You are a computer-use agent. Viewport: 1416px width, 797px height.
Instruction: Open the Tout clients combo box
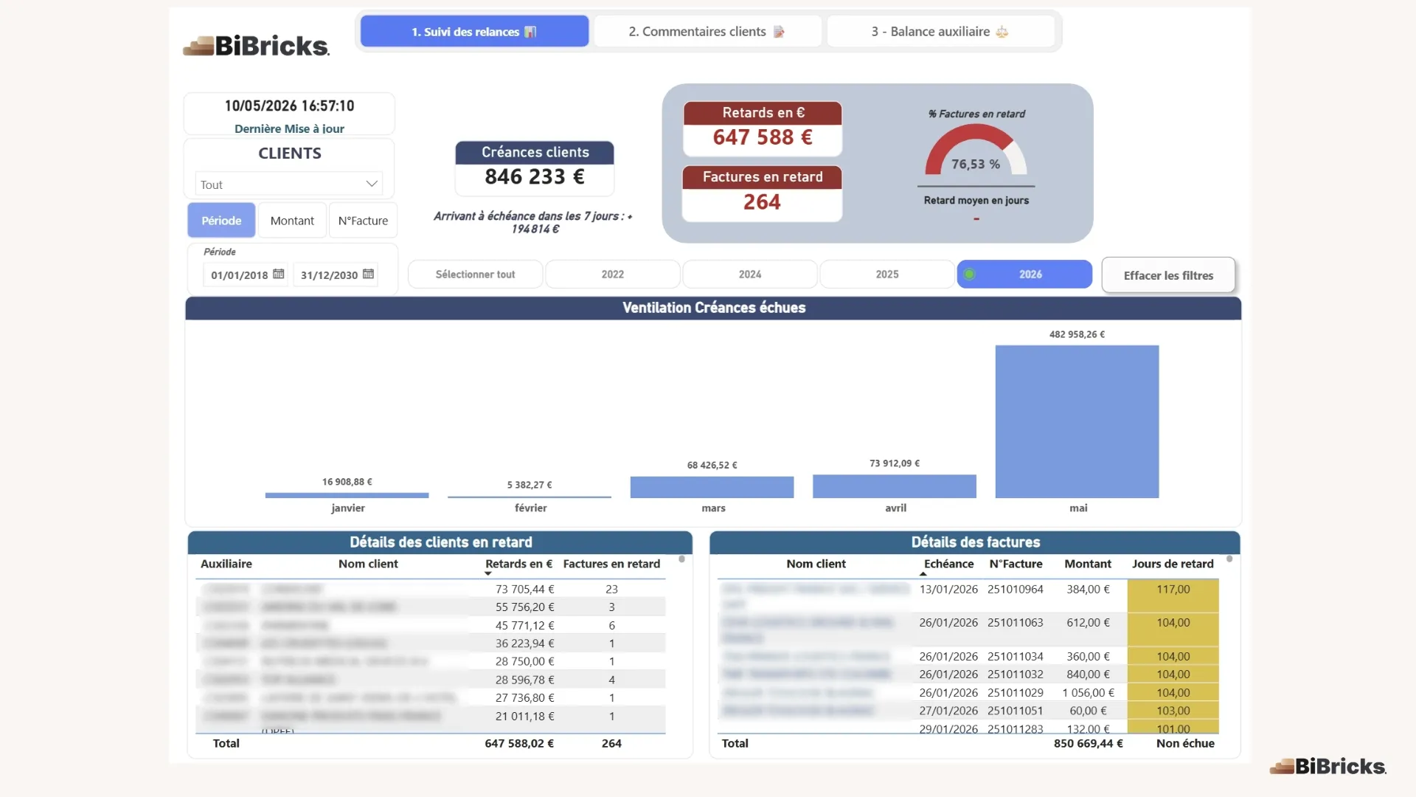[x=288, y=184]
